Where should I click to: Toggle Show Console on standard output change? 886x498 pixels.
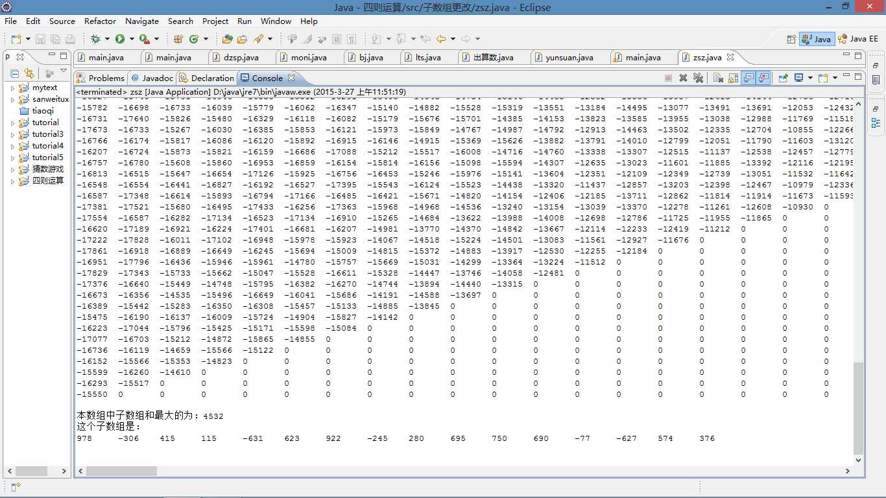click(x=748, y=78)
